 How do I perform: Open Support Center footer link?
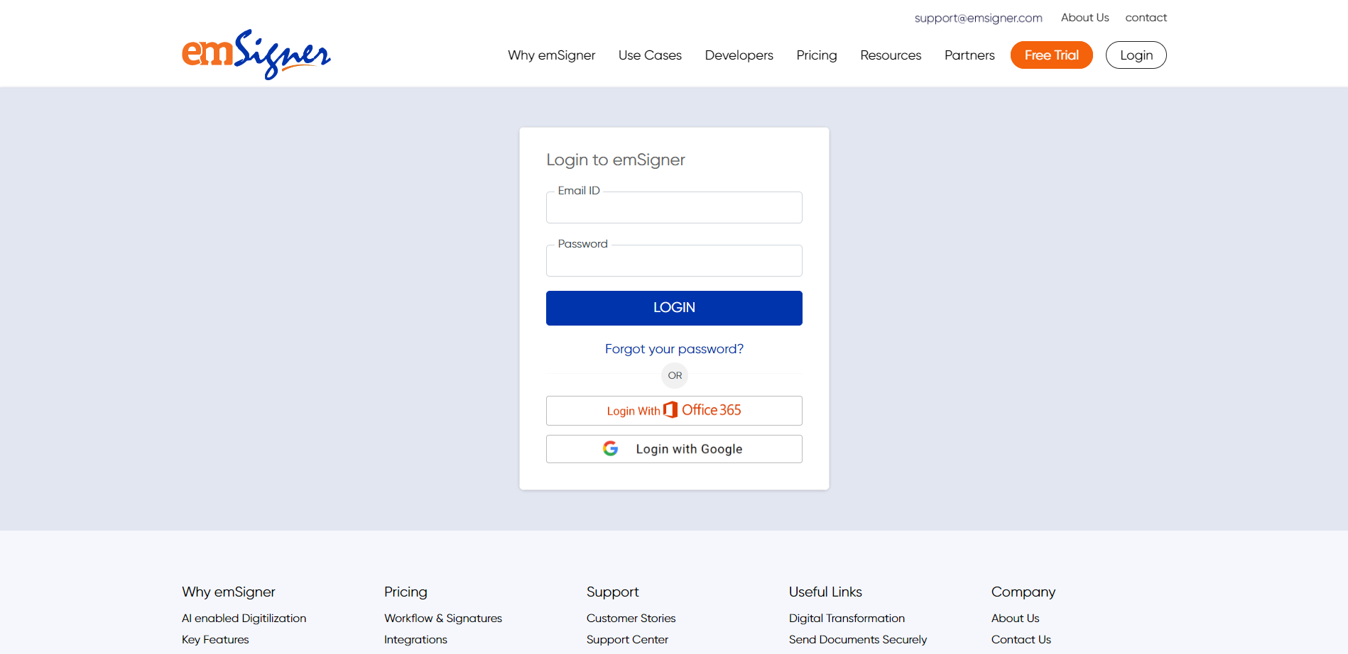(627, 640)
